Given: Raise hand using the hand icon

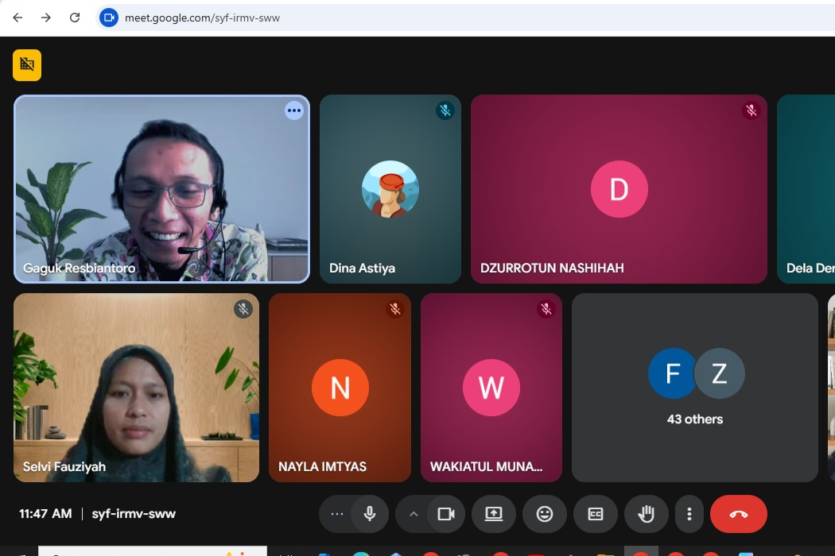Looking at the screenshot, I should tap(647, 514).
